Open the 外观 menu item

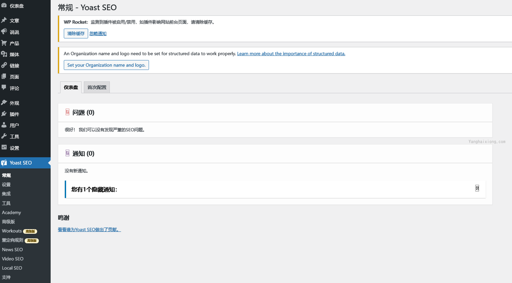pyautogui.click(x=14, y=103)
